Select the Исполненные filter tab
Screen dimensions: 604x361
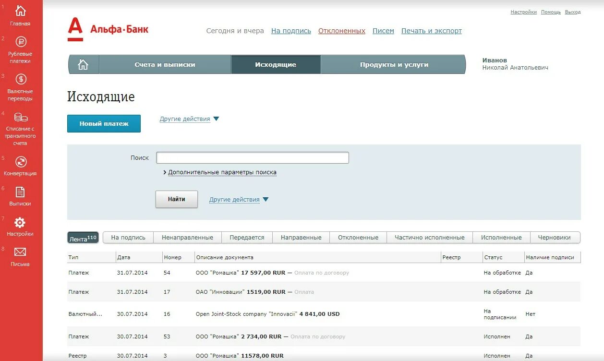(x=501, y=238)
